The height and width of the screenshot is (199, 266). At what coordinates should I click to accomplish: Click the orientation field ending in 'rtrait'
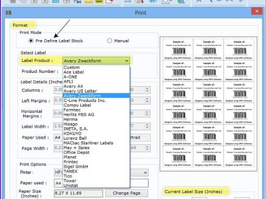[140, 138]
